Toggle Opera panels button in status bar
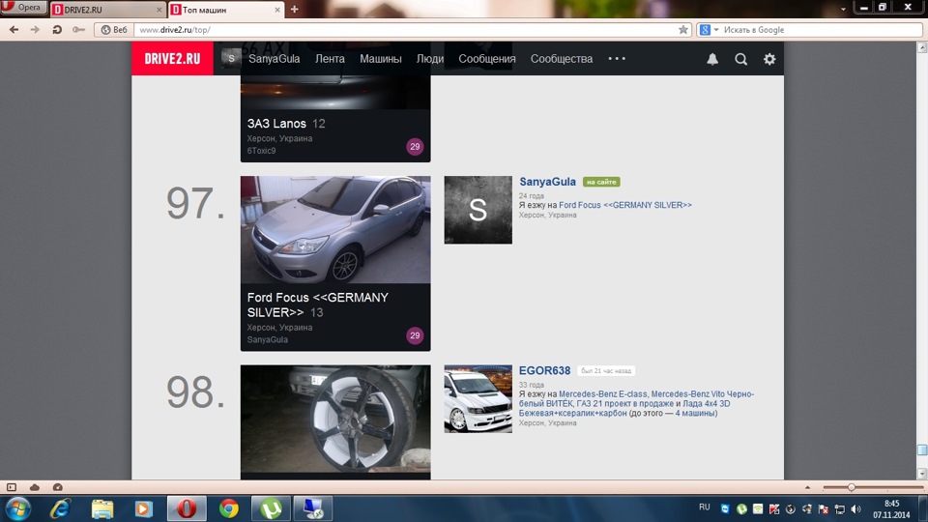 coord(12,487)
